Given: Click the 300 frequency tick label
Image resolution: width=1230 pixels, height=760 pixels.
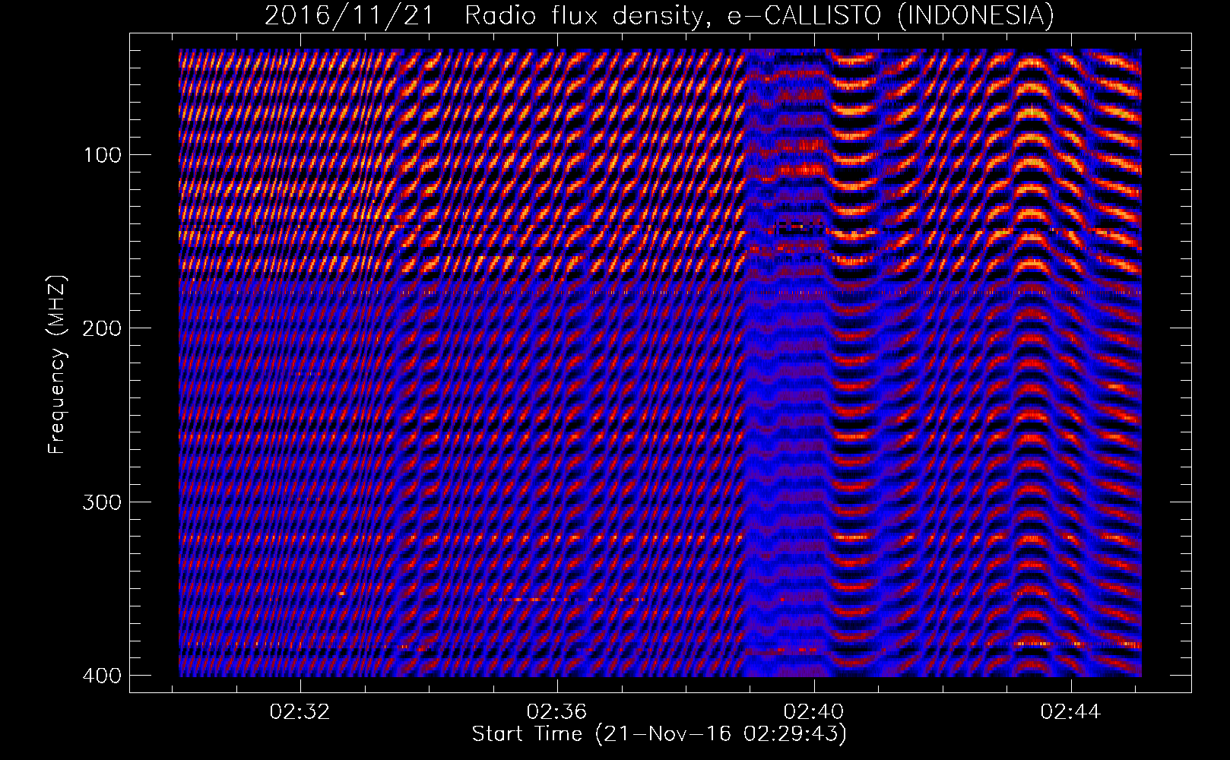Looking at the screenshot, I should (x=101, y=502).
